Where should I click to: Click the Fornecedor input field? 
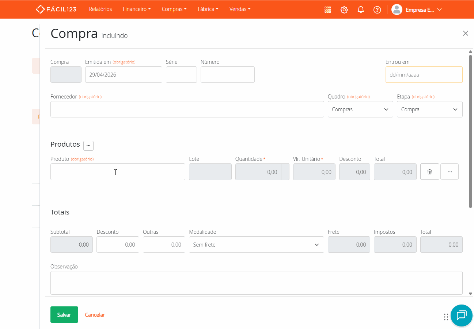[187, 109]
